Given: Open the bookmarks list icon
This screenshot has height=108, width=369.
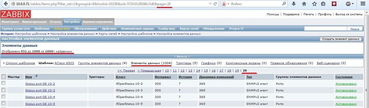Looking at the screenshot, I should tap(323, 4).
